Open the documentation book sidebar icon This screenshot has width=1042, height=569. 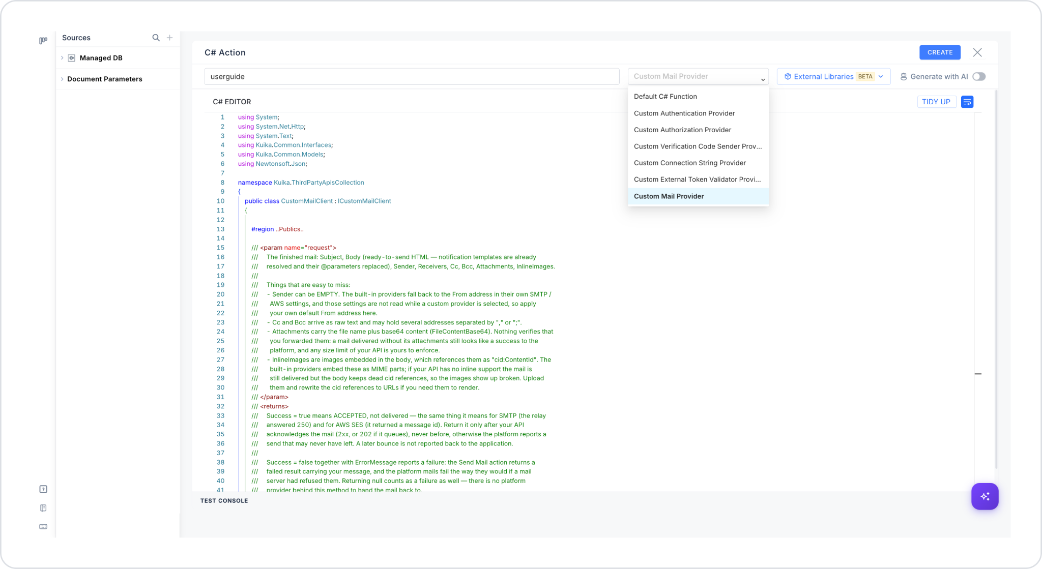tap(43, 508)
